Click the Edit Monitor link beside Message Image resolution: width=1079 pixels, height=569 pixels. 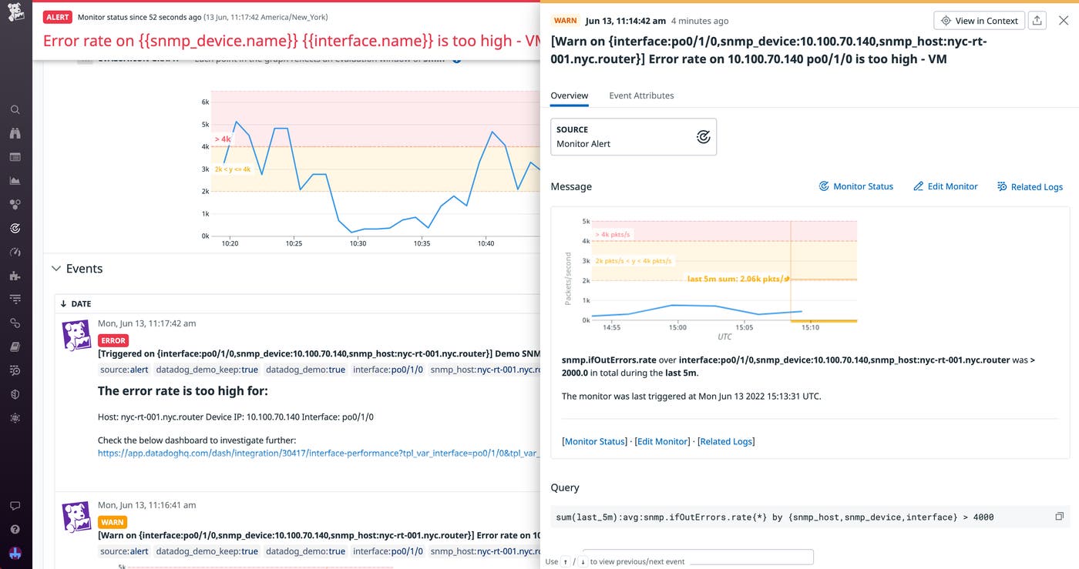(945, 186)
